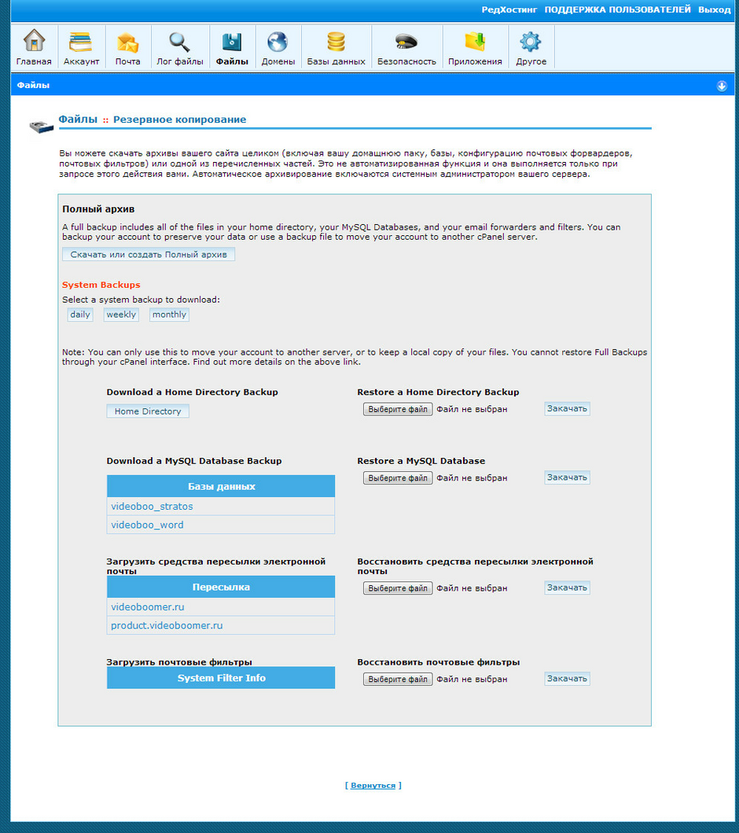739x833 pixels.
Task: Download the videoboo_stratos database backup
Action: click(152, 507)
